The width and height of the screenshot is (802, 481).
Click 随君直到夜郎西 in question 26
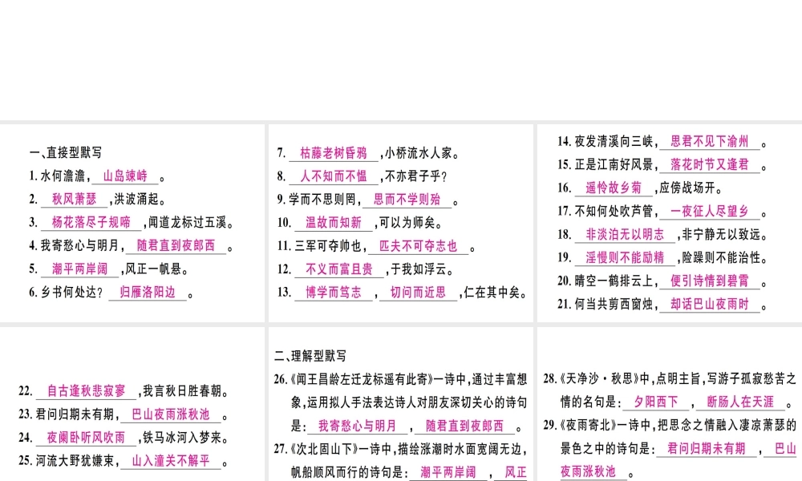[464, 425]
